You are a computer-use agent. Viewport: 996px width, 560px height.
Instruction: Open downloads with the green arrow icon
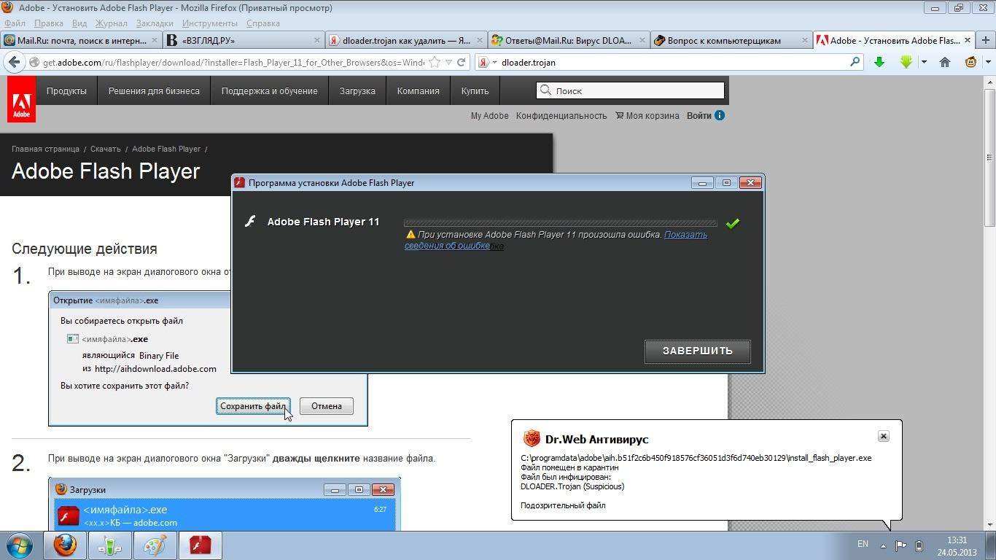click(879, 62)
